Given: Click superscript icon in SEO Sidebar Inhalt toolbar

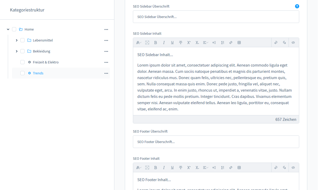Looking at the screenshot, I should pos(189,43).
